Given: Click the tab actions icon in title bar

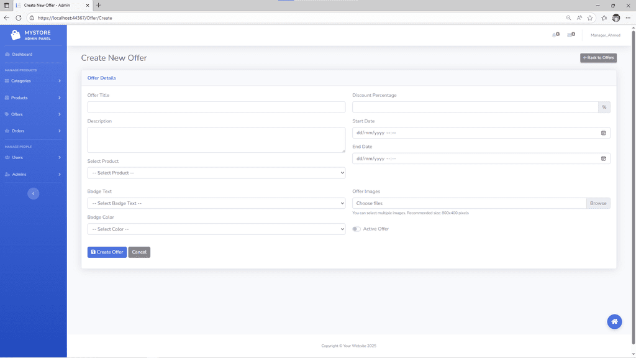Looking at the screenshot, I should pos(6,5).
